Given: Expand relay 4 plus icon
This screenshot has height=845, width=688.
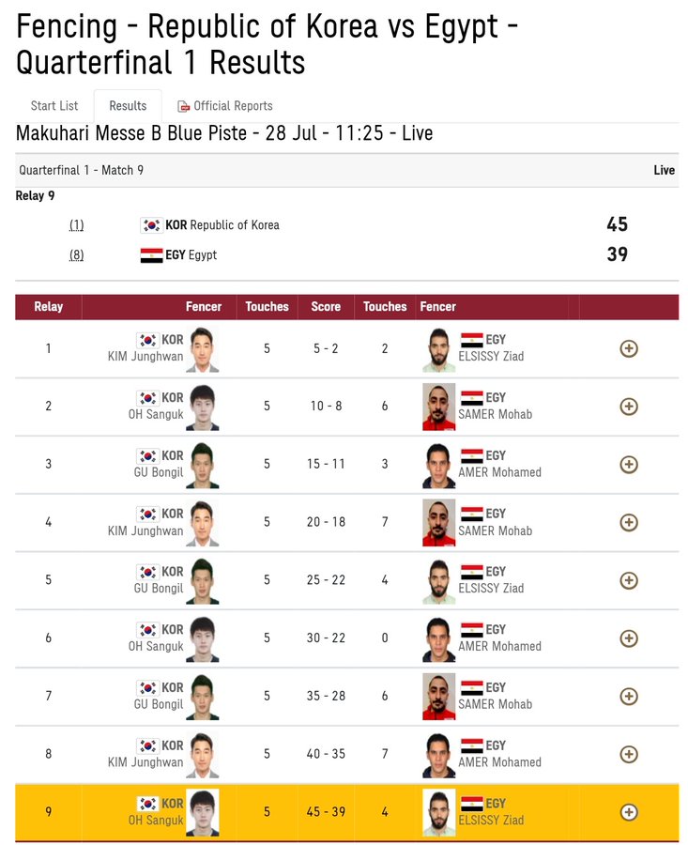Looking at the screenshot, I should click(x=629, y=522).
